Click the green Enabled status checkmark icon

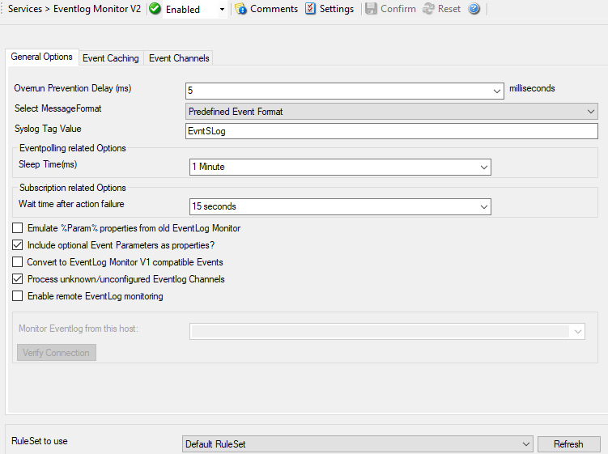click(x=155, y=9)
